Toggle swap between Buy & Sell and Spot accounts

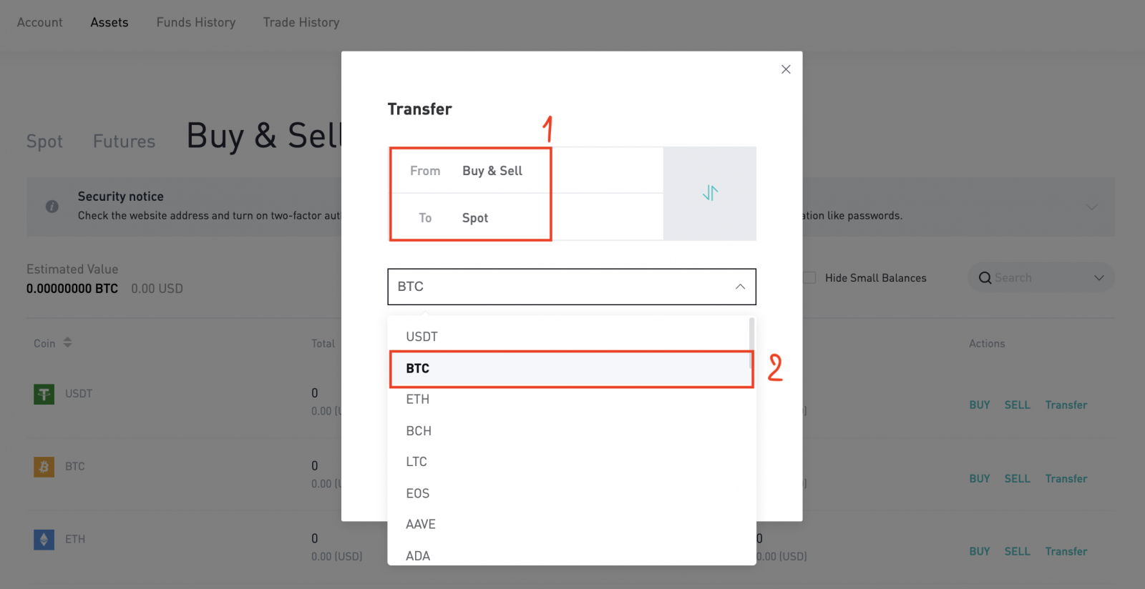[x=709, y=193]
